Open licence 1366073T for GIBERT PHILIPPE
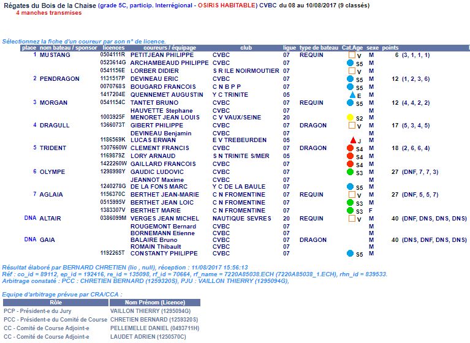470x343 pixels. pyautogui.click(x=113, y=126)
